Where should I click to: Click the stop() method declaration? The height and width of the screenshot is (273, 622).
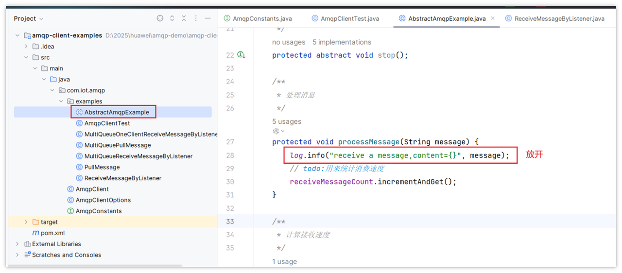340,55
